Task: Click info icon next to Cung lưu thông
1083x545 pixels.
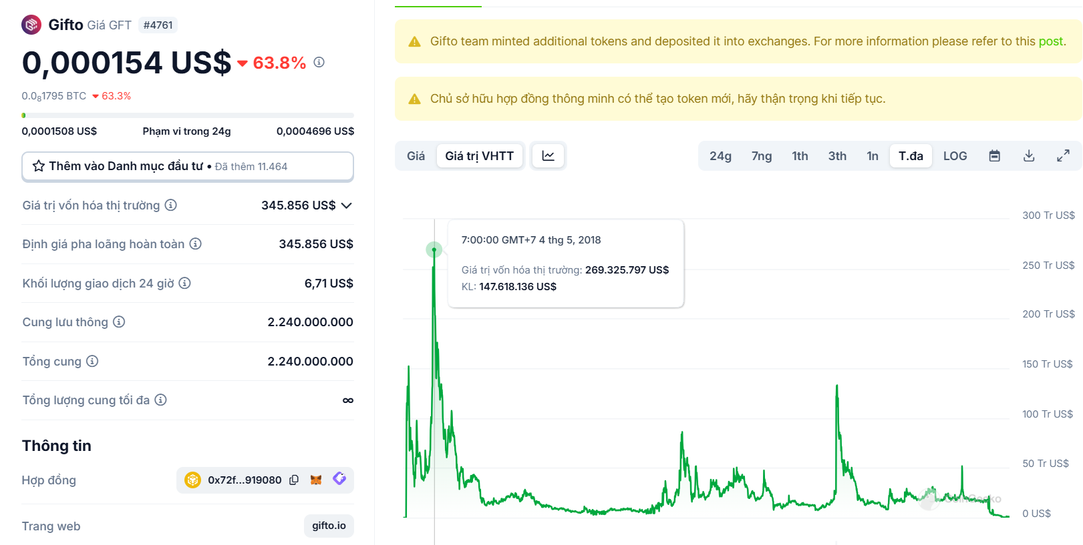Action: click(119, 322)
